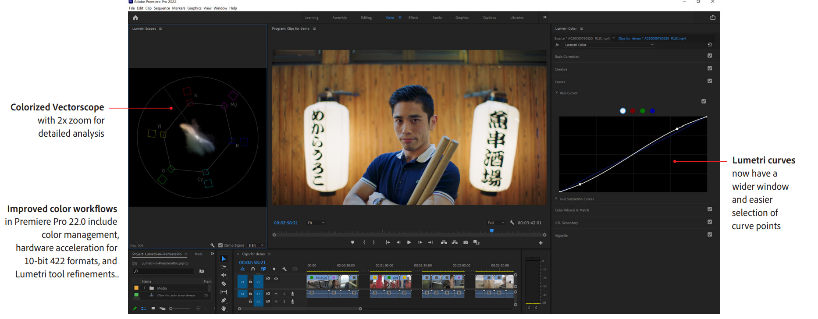Select the white luma curve swatch

click(x=623, y=111)
